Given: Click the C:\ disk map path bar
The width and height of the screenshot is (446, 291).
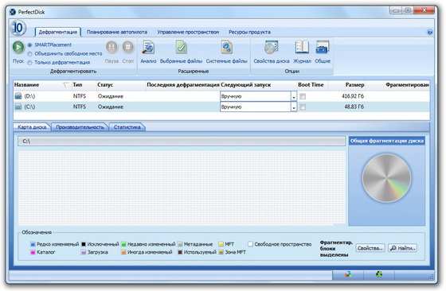Looking at the screenshot, I should tap(182, 141).
